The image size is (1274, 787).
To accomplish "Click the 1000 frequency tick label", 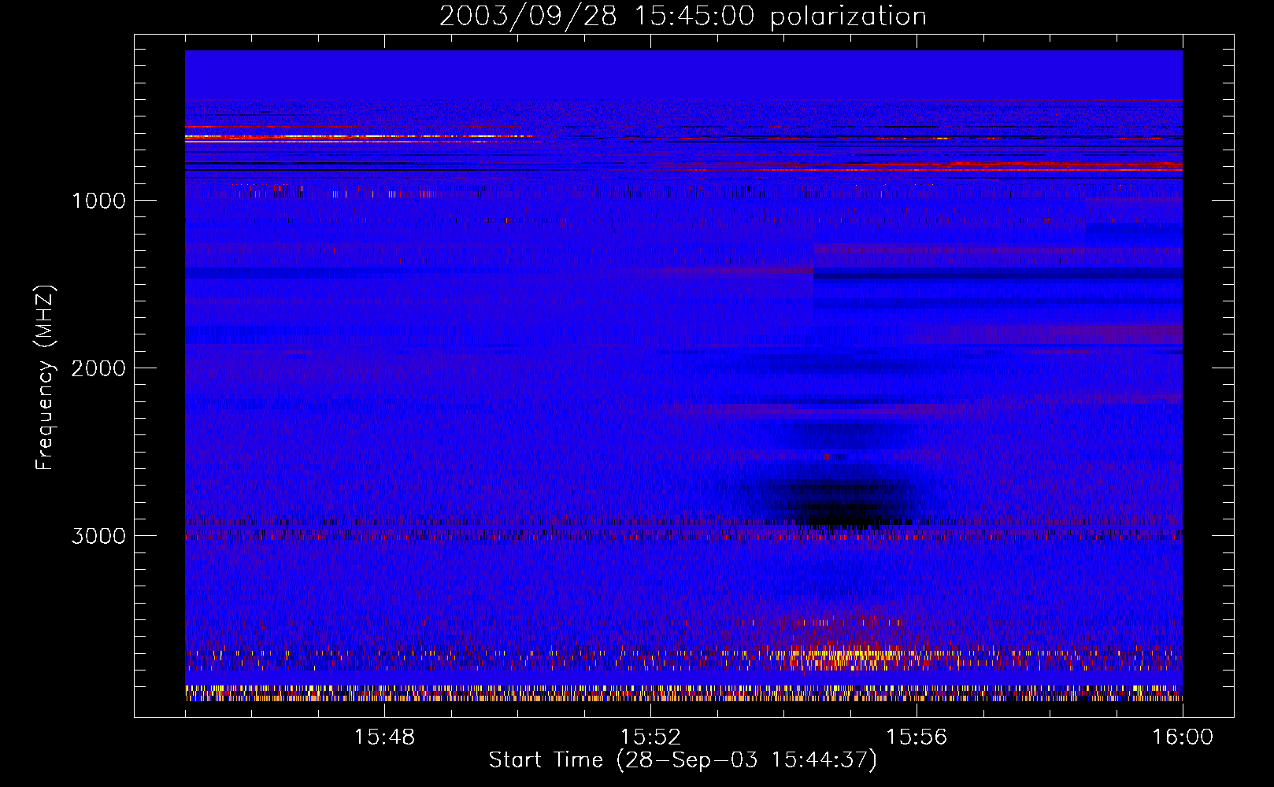I will 98,201.
